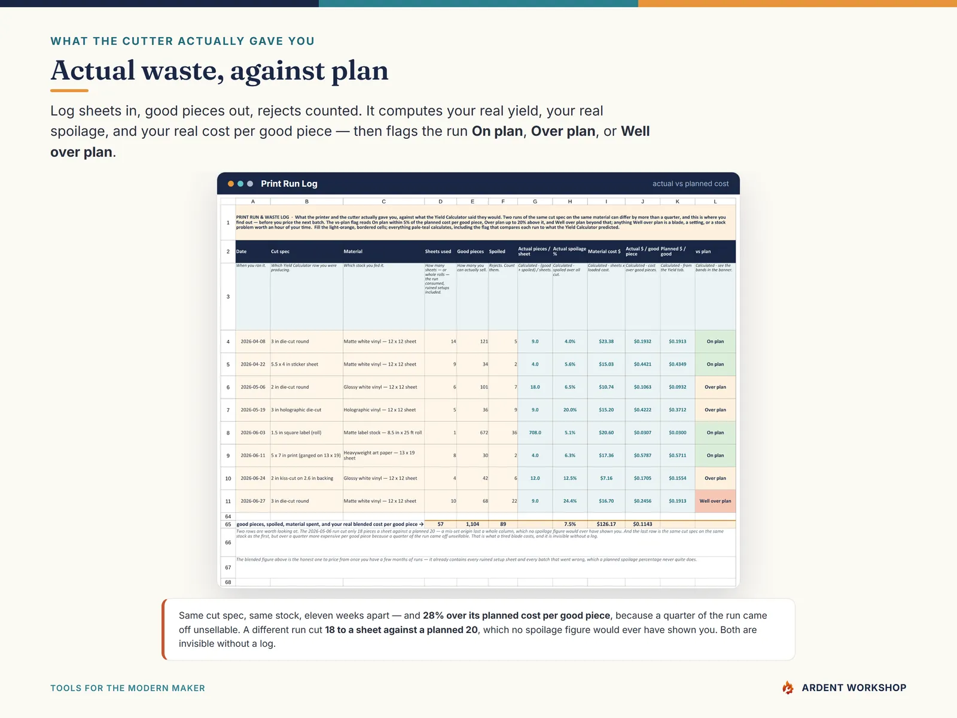Select row 11 header number
The image size is (957, 718).
point(228,501)
